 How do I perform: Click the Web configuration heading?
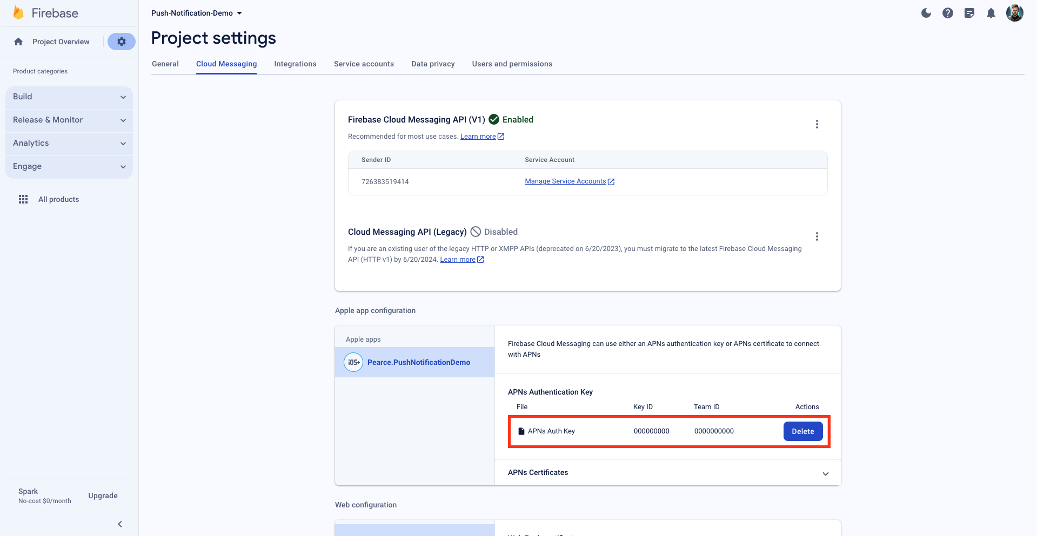pos(366,505)
